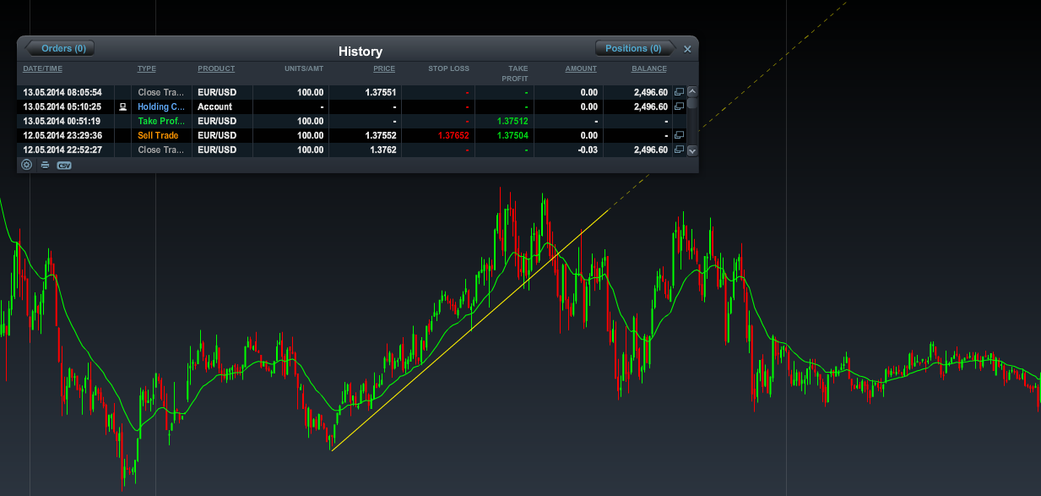Select the 13.05.2014 08:05:54 date cell

click(x=62, y=92)
